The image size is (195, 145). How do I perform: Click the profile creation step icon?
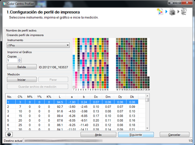160,12
